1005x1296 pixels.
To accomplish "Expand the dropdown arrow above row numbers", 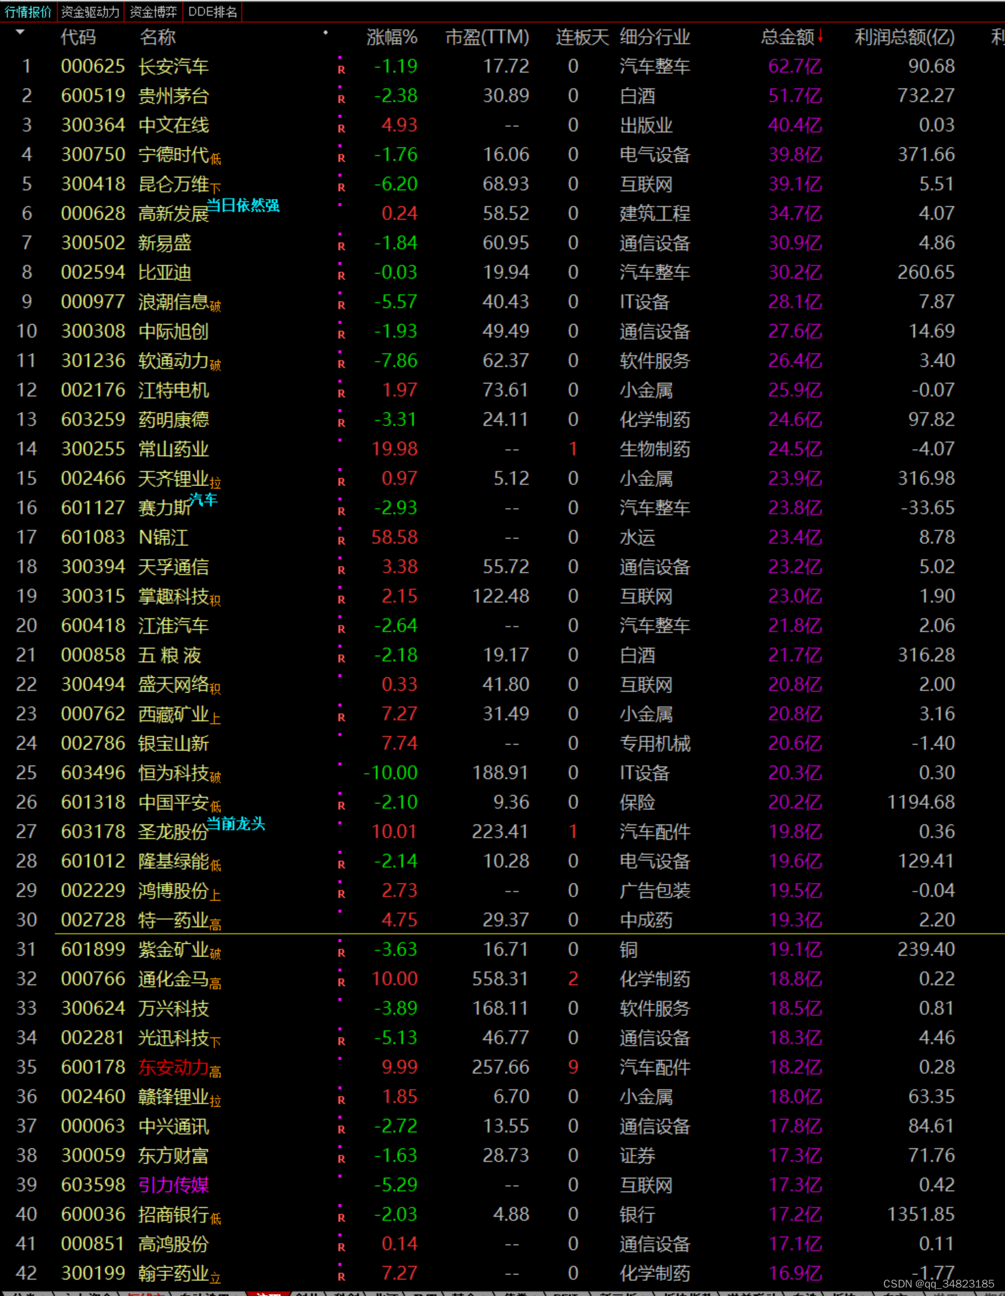I will pos(20,32).
